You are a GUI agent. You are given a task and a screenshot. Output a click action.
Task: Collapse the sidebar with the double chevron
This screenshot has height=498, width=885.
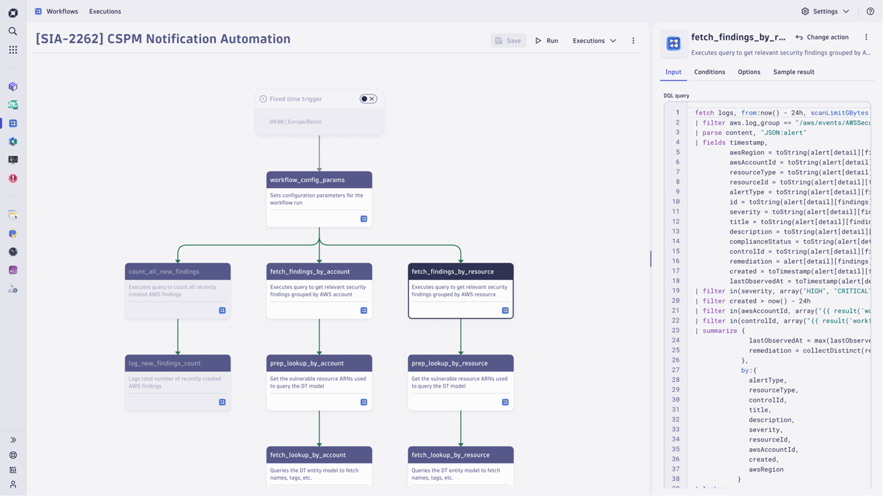pos(12,439)
